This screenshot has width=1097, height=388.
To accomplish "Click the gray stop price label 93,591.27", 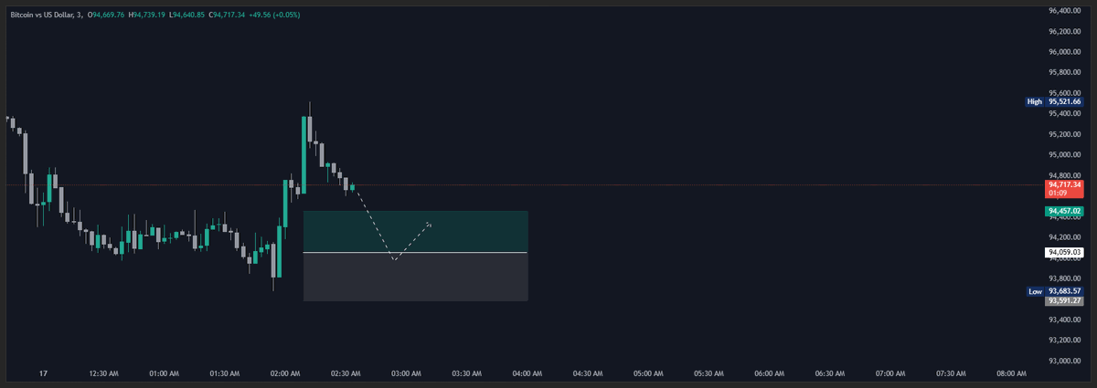I will [x=1064, y=300].
